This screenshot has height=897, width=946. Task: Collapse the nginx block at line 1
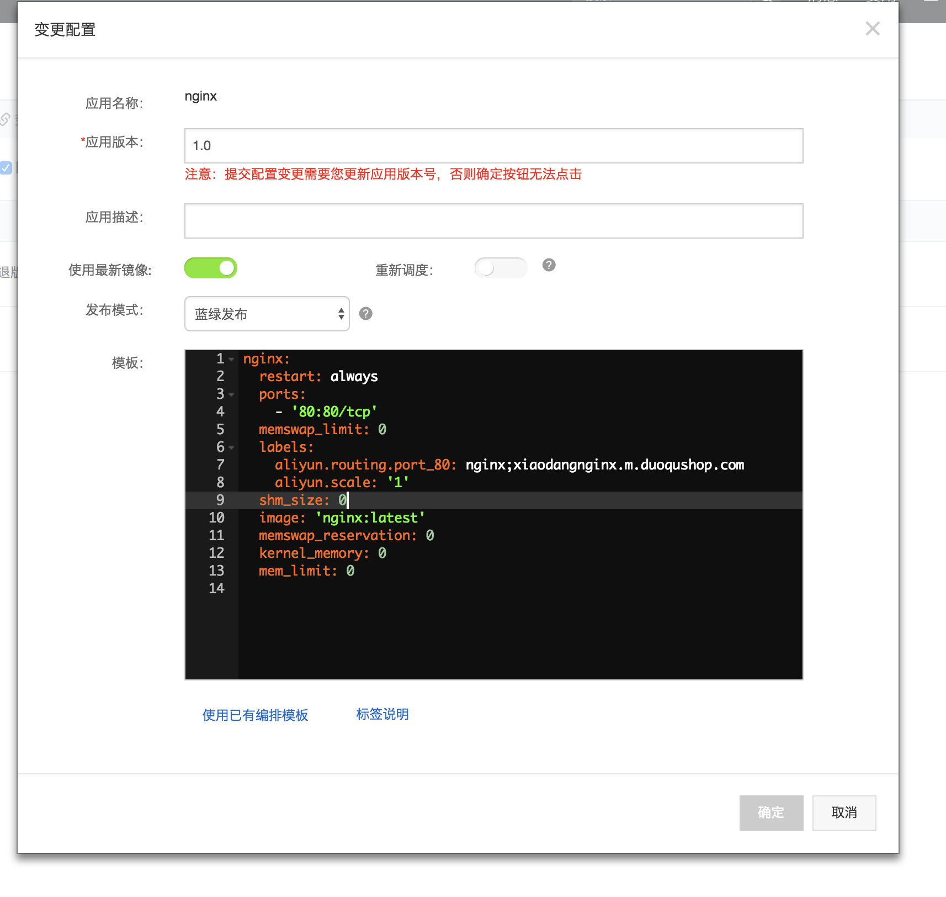231,360
